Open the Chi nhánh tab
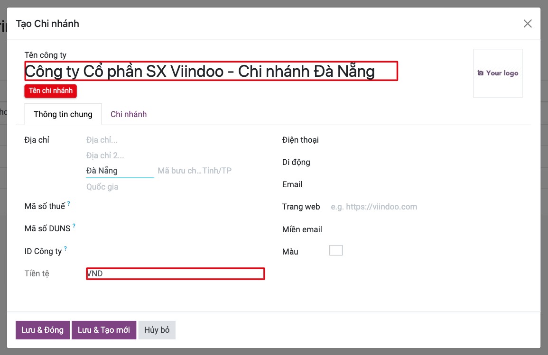Screen dimensions: 548x355 click(x=129, y=114)
